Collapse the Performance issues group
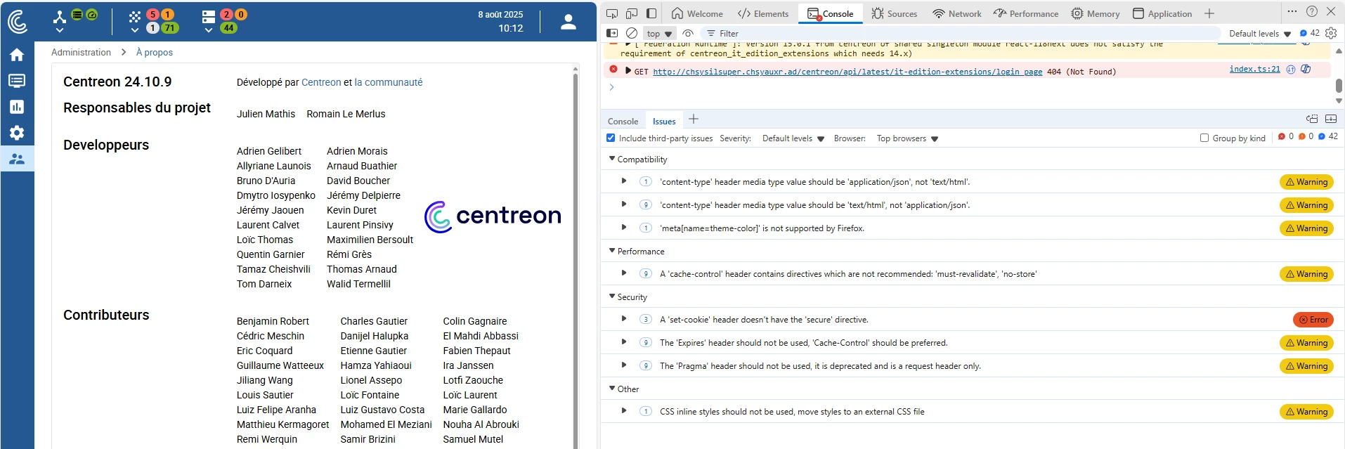The height and width of the screenshot is (449, 1345). pyautogui.click(x=612, y=251)
